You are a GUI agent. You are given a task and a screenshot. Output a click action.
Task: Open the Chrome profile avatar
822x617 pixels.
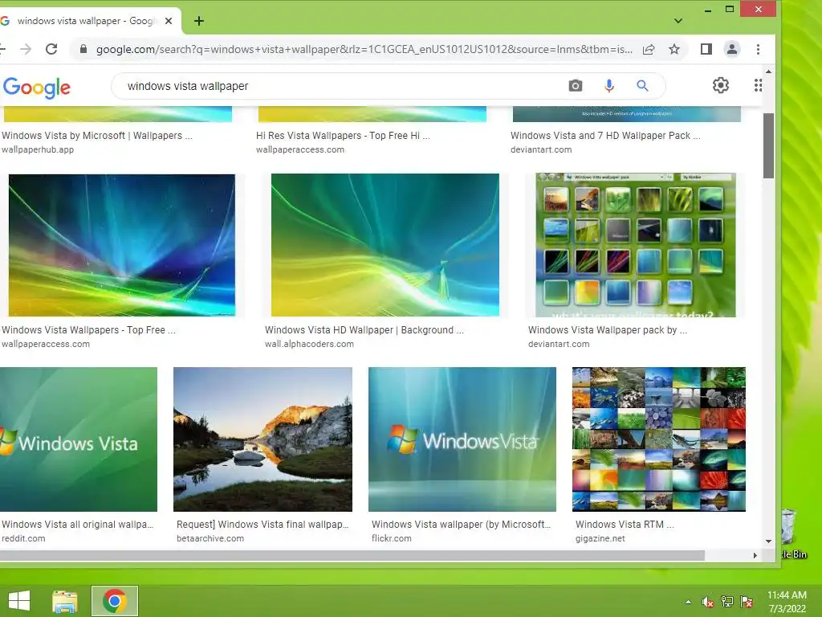732,49
